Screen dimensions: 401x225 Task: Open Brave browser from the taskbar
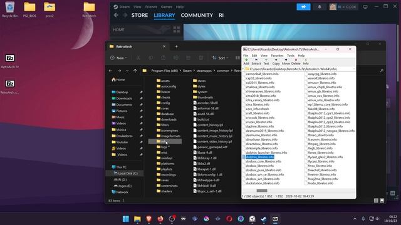[149, 219]
